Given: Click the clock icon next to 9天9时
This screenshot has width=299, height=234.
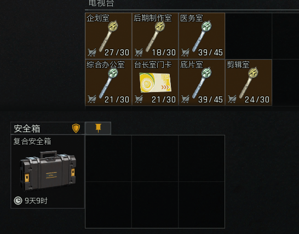Looking at the screenshot, I should pos(18,201).
